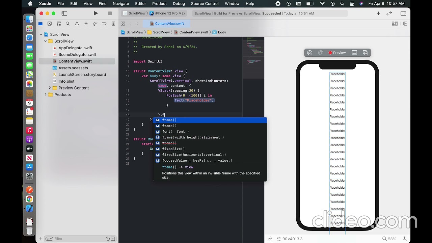Choose the iPhone 12 Pro Max run destination
432x243 pixels.
point(167,13)
